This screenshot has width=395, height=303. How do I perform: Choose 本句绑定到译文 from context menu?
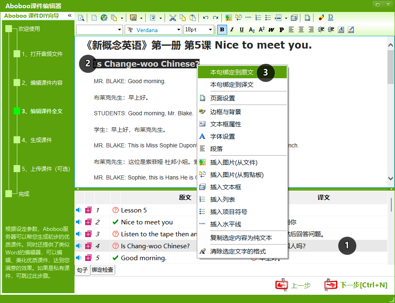click(232, 84)
